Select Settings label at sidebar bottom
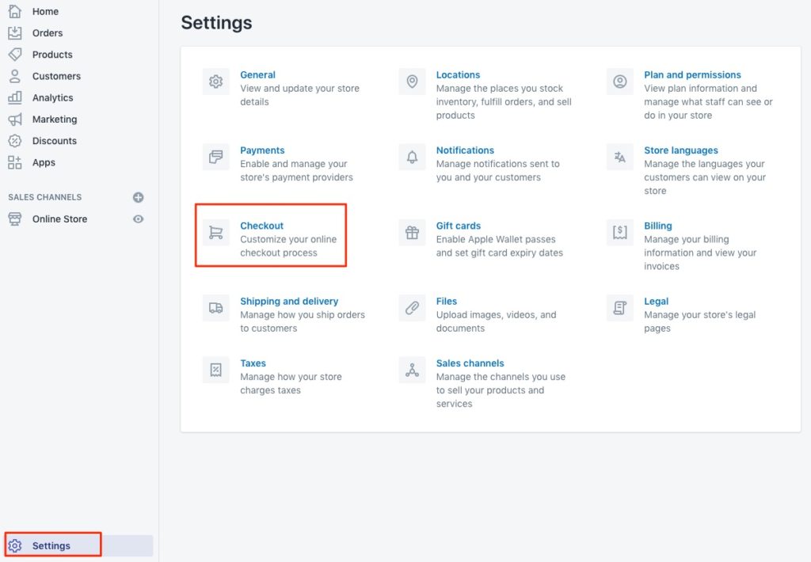This screenshot has width=811, height=562. pyautogui.click(x=51, y=545)
